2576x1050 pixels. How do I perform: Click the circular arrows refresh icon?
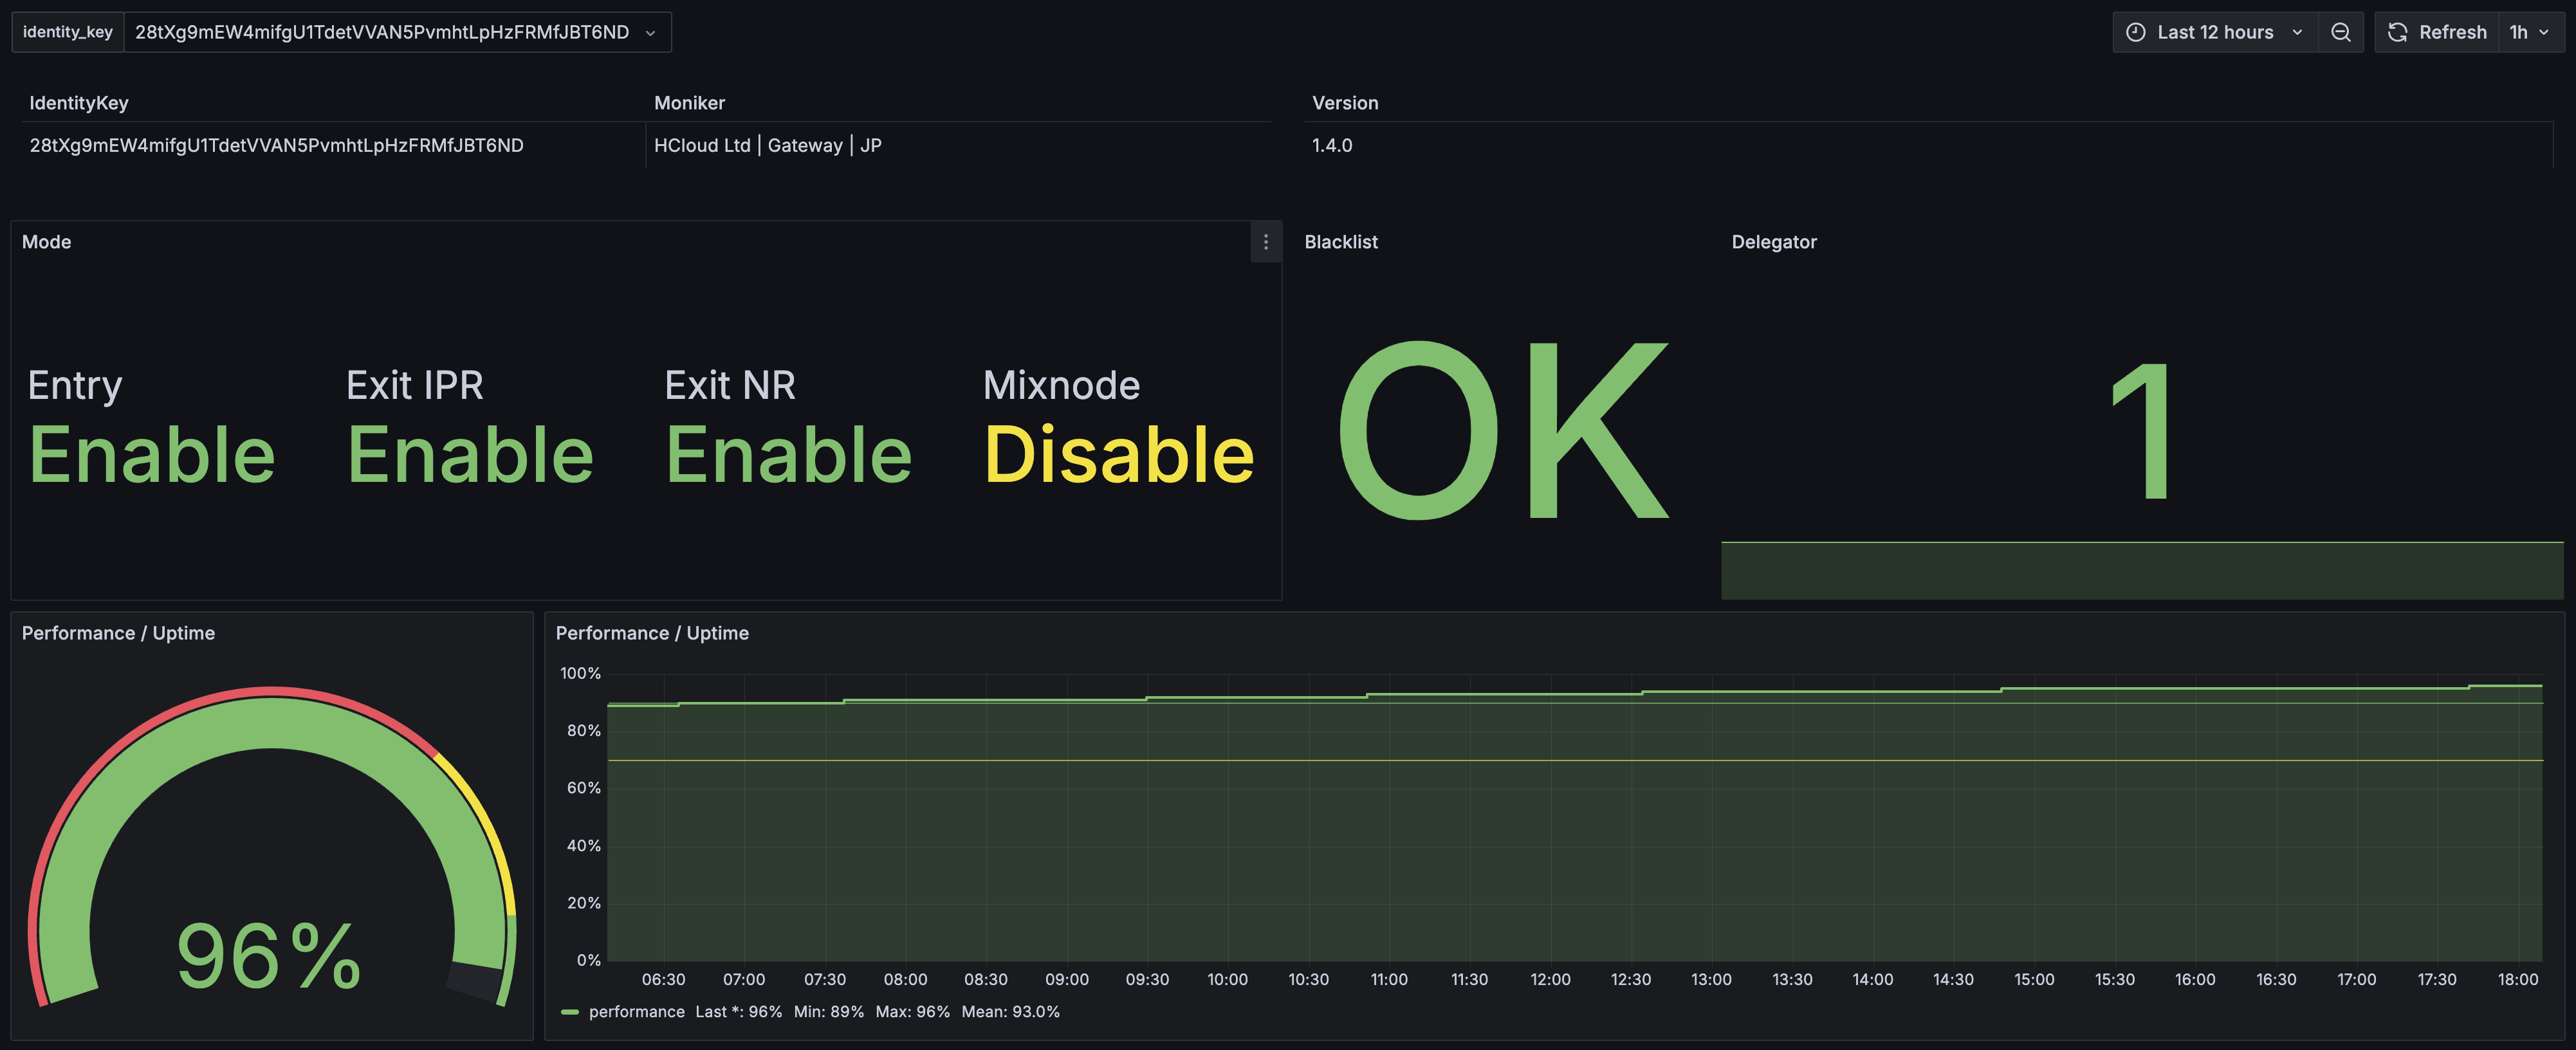(2397, 32)
